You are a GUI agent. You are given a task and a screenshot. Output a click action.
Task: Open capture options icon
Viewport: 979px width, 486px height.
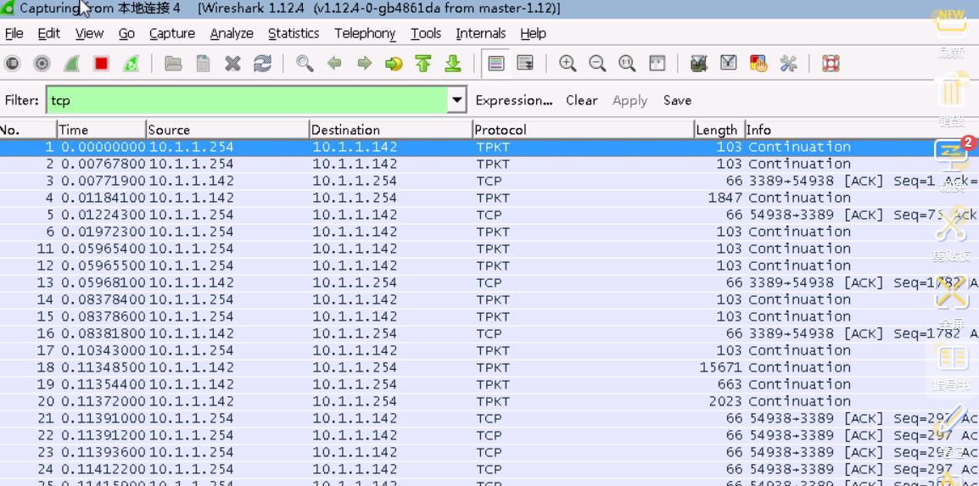[42, 63]
